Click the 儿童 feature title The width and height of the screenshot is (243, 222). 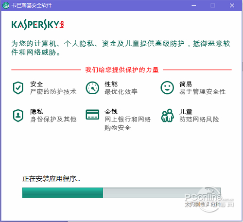(186, 112)
